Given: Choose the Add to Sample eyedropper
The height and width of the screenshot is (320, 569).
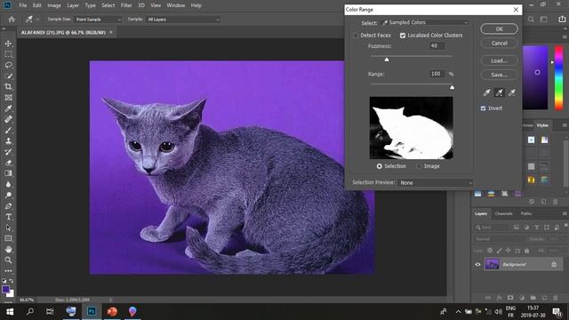Looking at the screenshot, I should pyautogui.click(x=500, y=92).
